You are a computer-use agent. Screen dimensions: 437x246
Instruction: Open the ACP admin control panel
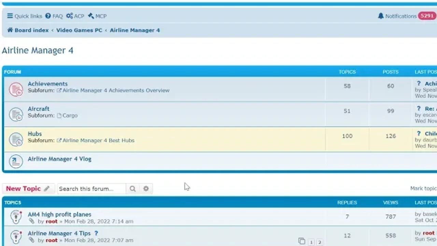(75, 16)
